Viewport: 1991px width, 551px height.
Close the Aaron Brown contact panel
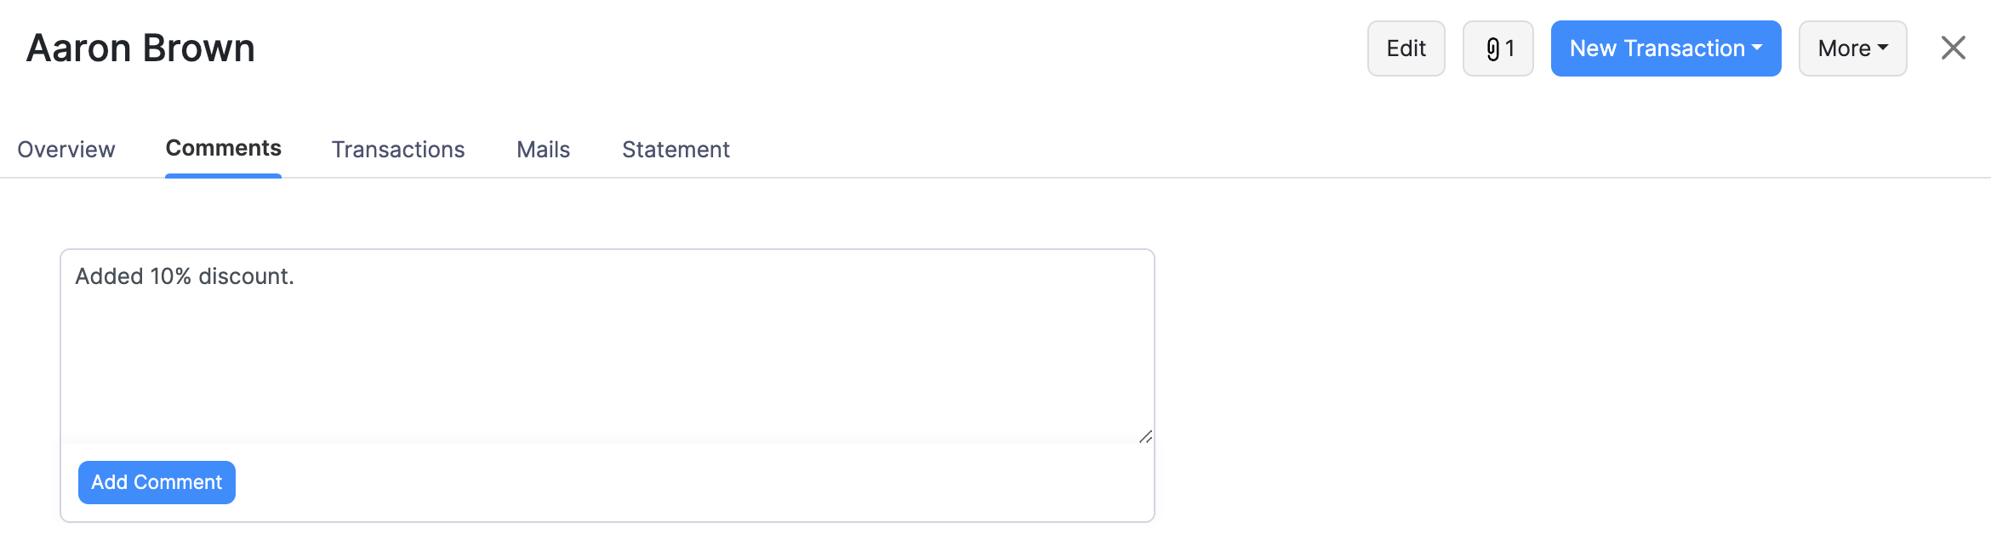pos(1952,48)
